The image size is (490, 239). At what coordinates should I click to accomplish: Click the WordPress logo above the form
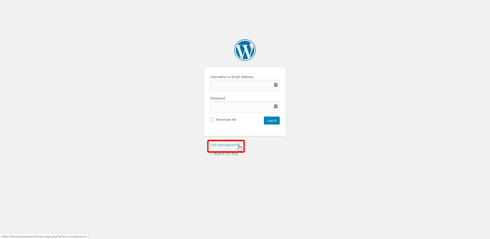coord(245,50)
